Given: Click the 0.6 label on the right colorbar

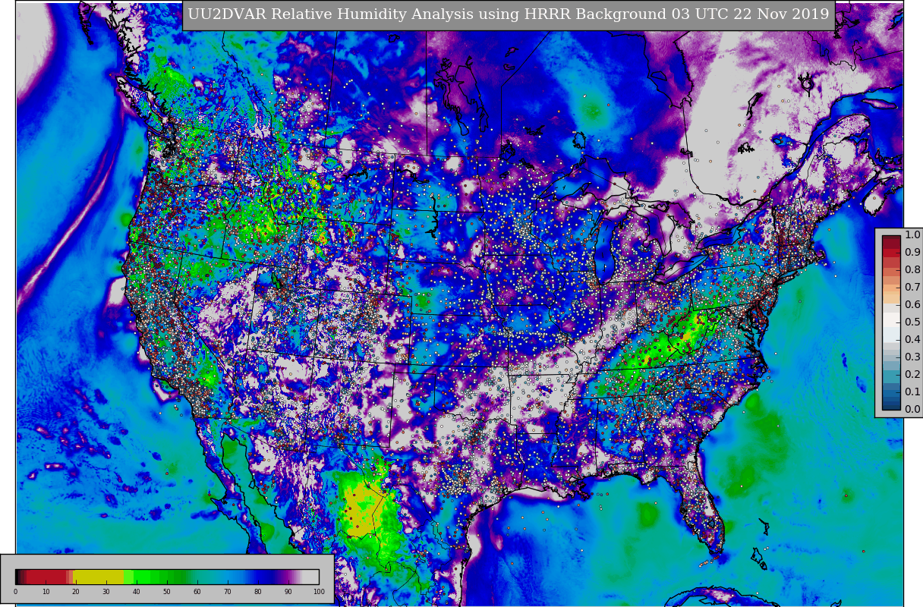Looking at the screenshot, I should click(x=912, y=305).
